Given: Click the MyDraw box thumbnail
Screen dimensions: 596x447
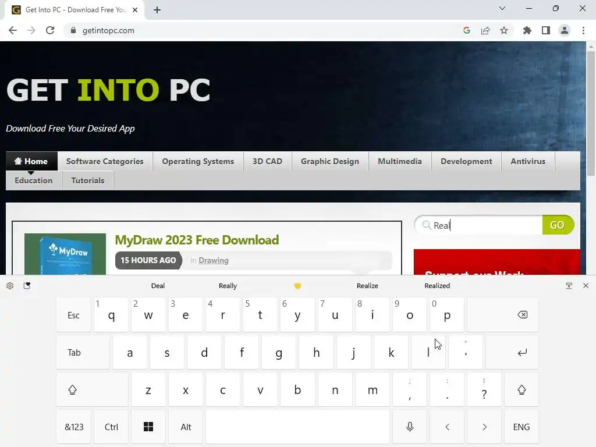Looking at the screenshot, I should click(65, 254).
